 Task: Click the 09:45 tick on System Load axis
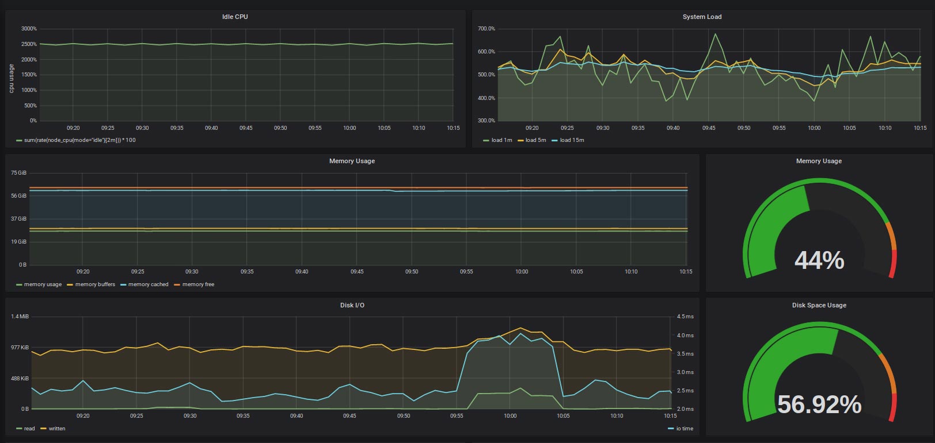pos(709,128)
